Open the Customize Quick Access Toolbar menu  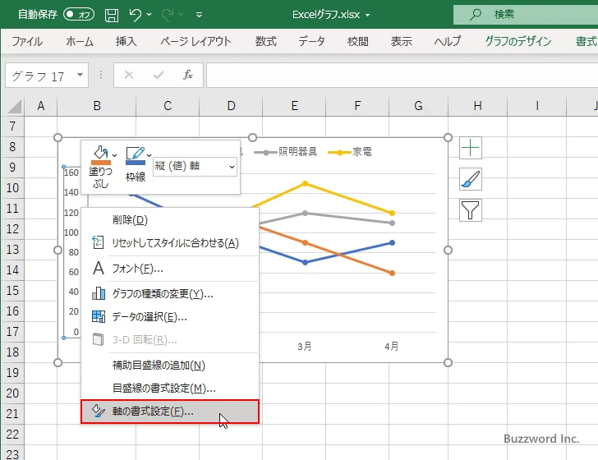tap(199, 15)
